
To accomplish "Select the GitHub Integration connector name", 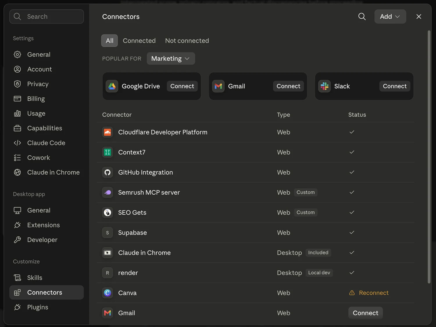I will [x=145, y=172].
